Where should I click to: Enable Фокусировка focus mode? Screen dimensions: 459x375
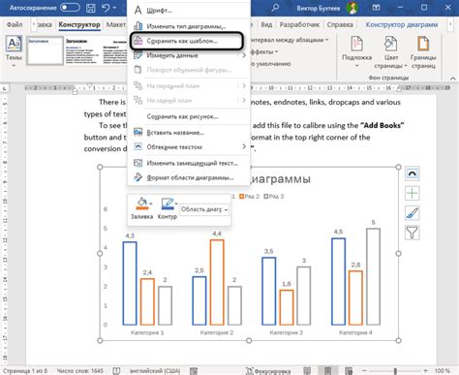(268, 371)
